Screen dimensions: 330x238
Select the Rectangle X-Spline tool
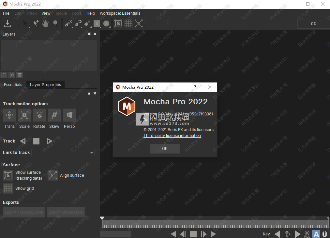tap(97, 23)
